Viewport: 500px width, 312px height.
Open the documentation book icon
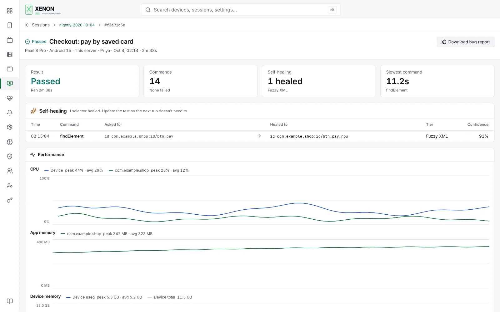(x=10, y=301)
